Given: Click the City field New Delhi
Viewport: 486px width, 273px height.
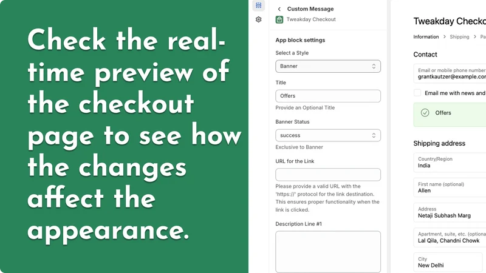Looking at the screenshot, I should click(x=448, y=263).
